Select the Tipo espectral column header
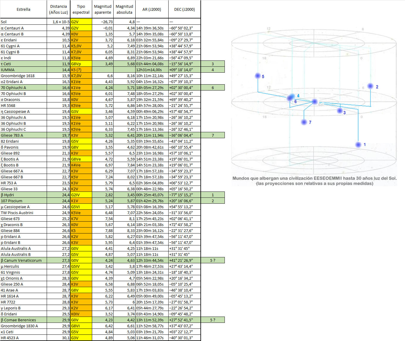Image resolution: width=405 pixels, height=341 pixels. click(81, 10)
